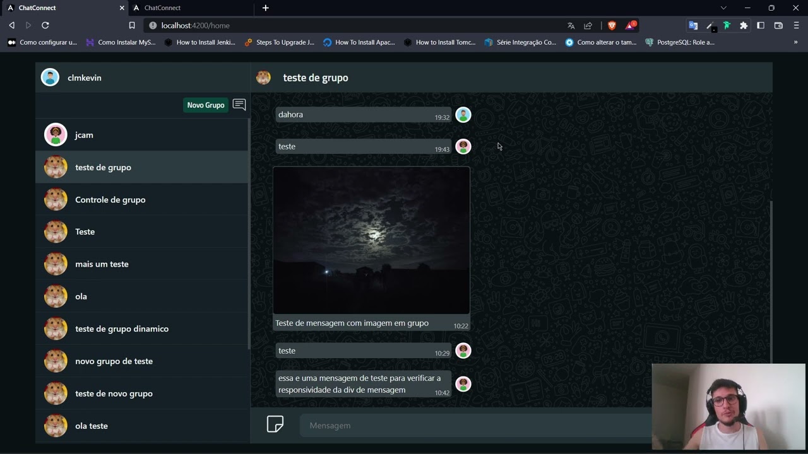This screenshot has height=454, width=808.
Task: Expand the tab search dropdown arrow
Action: (x=723, y=8)
